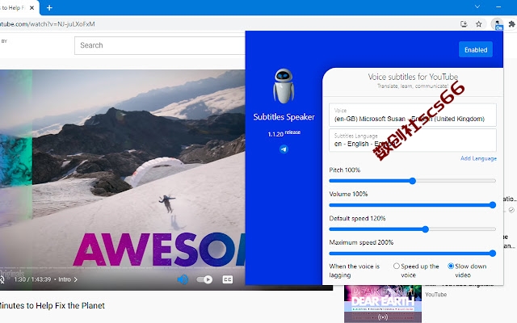Adjust the Pitch 100% slider
This screenshot has height=323, width=517.
click(413, 181)
